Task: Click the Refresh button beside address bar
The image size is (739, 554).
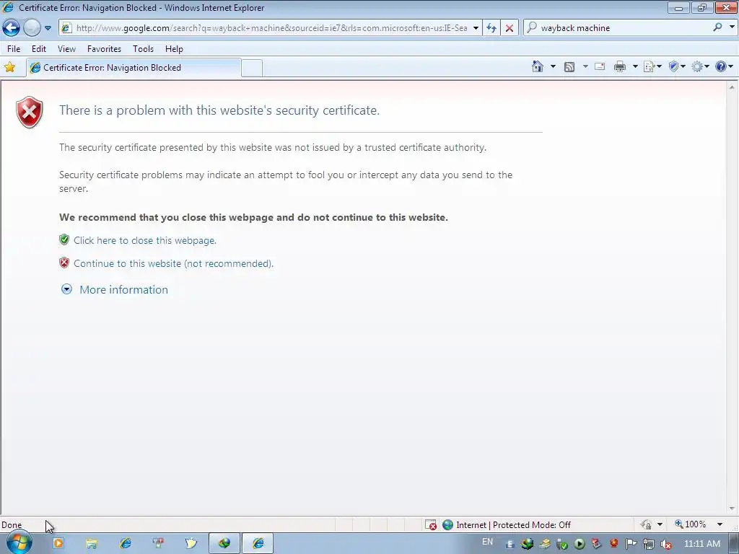Action: pyautogui.click(x=491, y=28)
